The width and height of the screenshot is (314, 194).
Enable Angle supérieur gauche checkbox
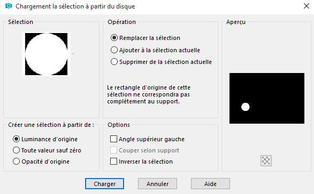[x=113, y=139]
